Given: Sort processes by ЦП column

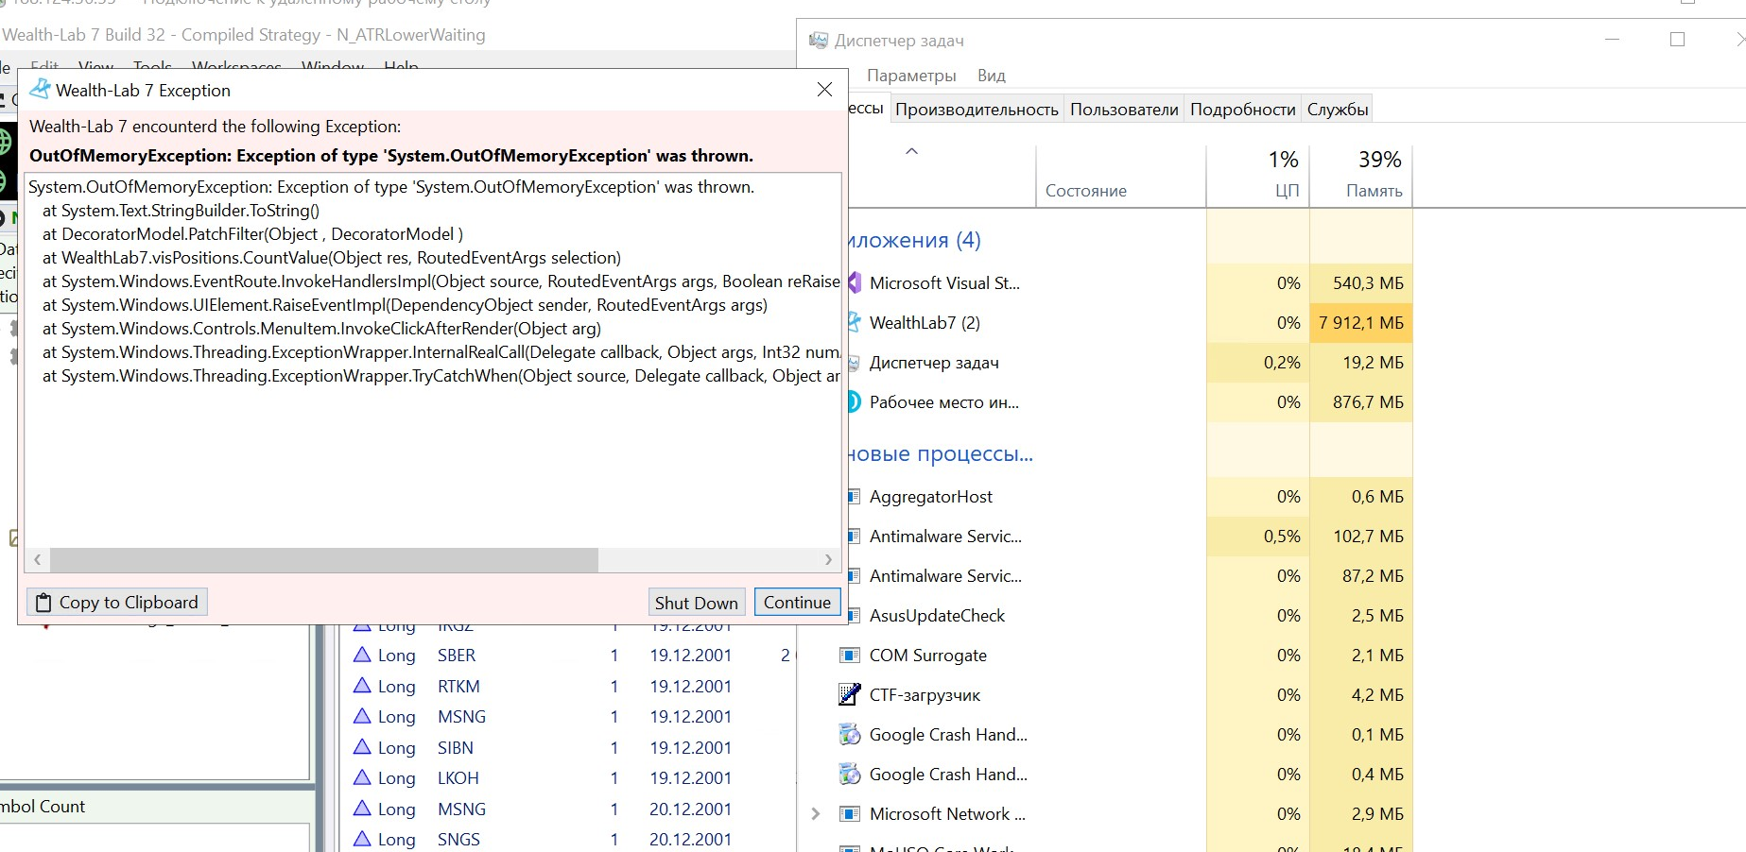Looking at the screenshot, I should pyautogui.click(x=1286, y=191).
